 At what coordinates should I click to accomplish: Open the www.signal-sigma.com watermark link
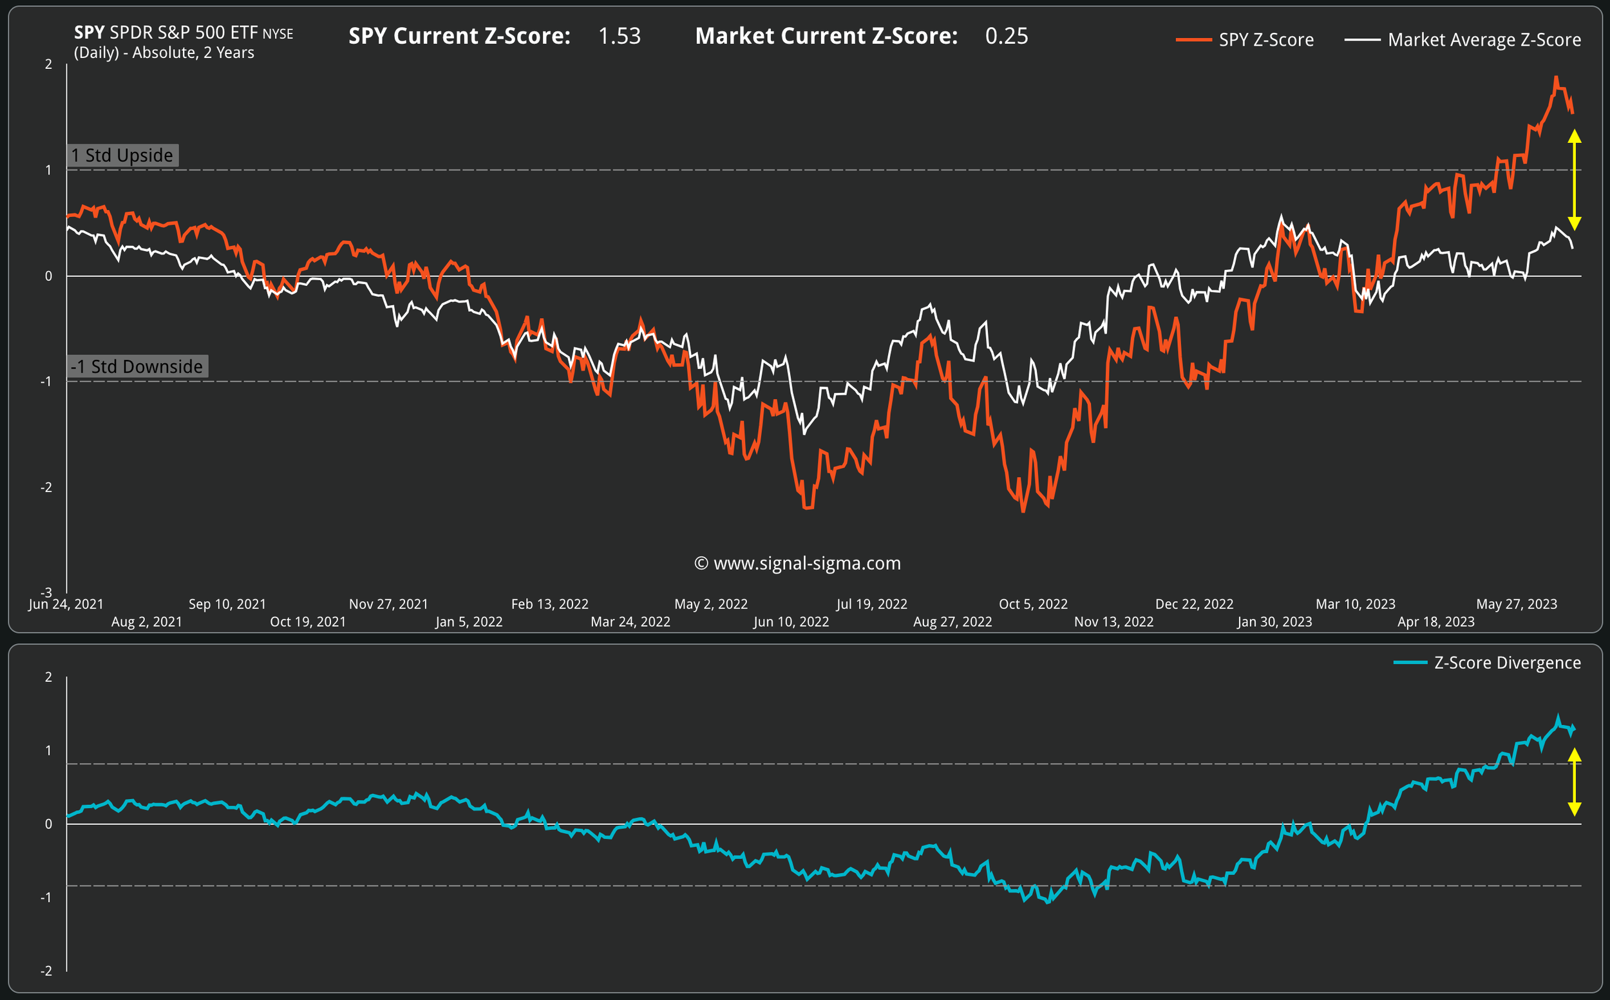click(798, 563)
